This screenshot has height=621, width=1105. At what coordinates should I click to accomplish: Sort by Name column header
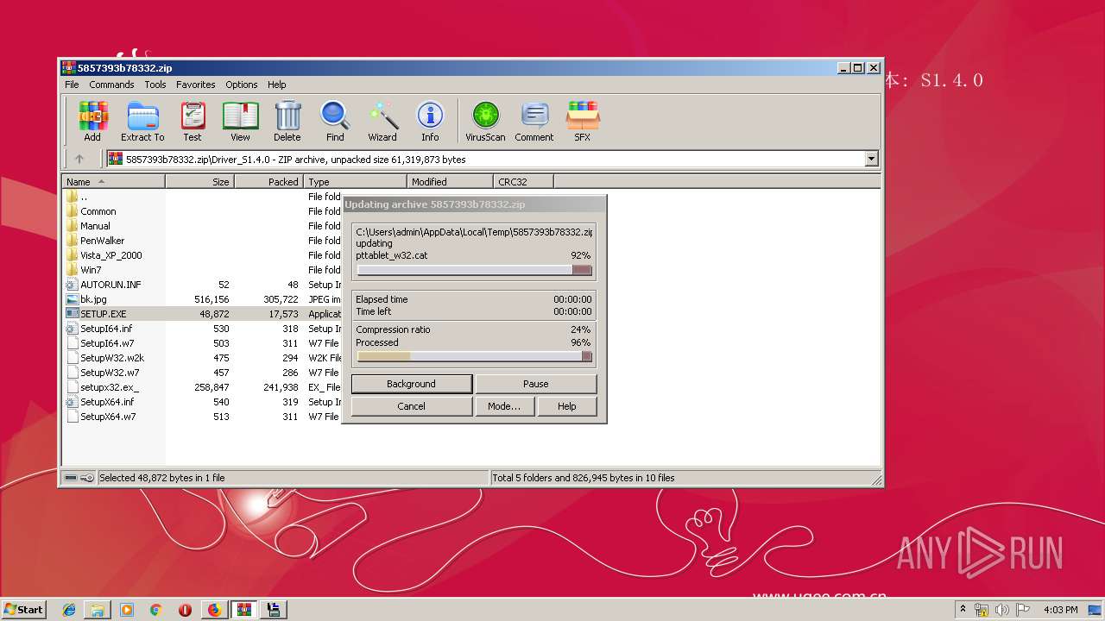pos(113,181)
